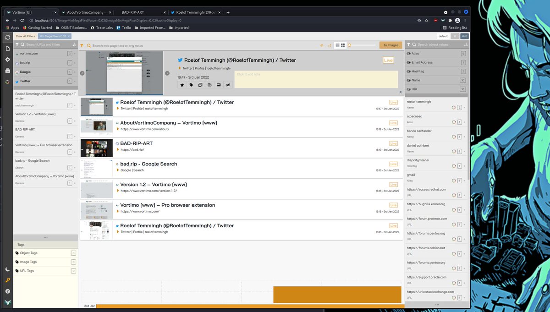Image resolution: width=550 pixels, height=312 pixels.
Task: Expand Twitter domain group
Action: click(x=45, y=81)
